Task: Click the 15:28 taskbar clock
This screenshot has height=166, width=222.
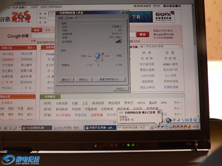Action: pyautogui.click(x=195, y=126)
